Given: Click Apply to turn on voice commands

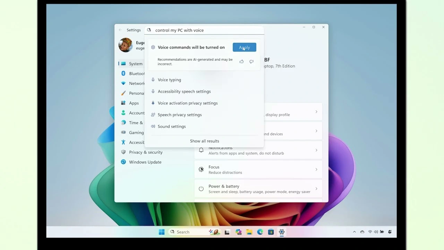Looking at the screenshot, I should click(x=244, y=47).
